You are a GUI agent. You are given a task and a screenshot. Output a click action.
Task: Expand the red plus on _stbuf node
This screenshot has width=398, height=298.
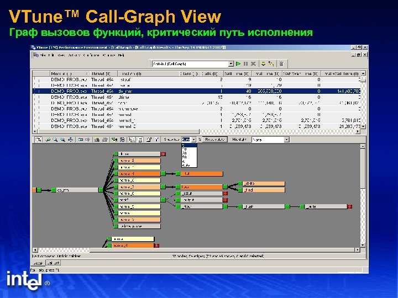click(x=225, y=194)
